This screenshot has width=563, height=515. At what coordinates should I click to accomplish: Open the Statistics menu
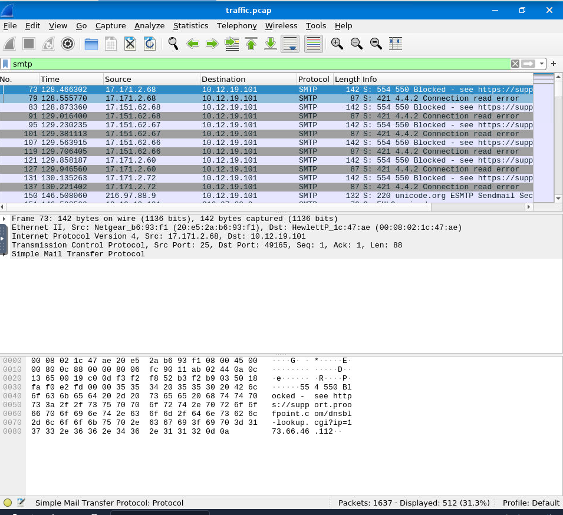(190, 26)
